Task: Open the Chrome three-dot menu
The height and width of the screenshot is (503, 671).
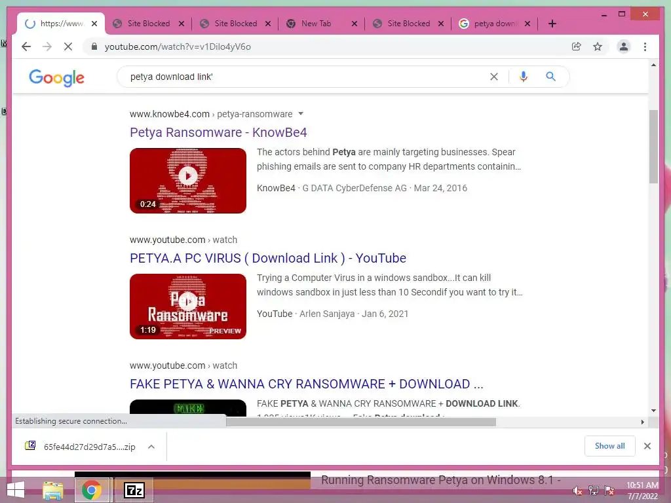Action: pyautogui.click(x=645, y=47)
